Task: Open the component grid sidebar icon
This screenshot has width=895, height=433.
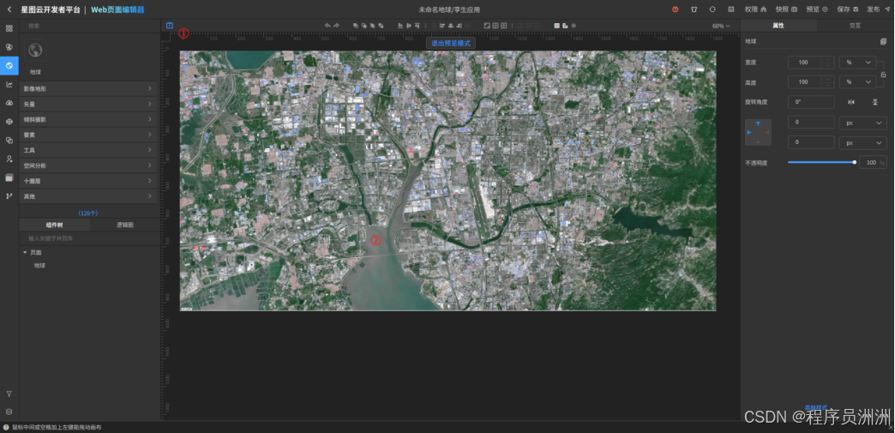Action: pyautogui.click(x=9, y=28)
